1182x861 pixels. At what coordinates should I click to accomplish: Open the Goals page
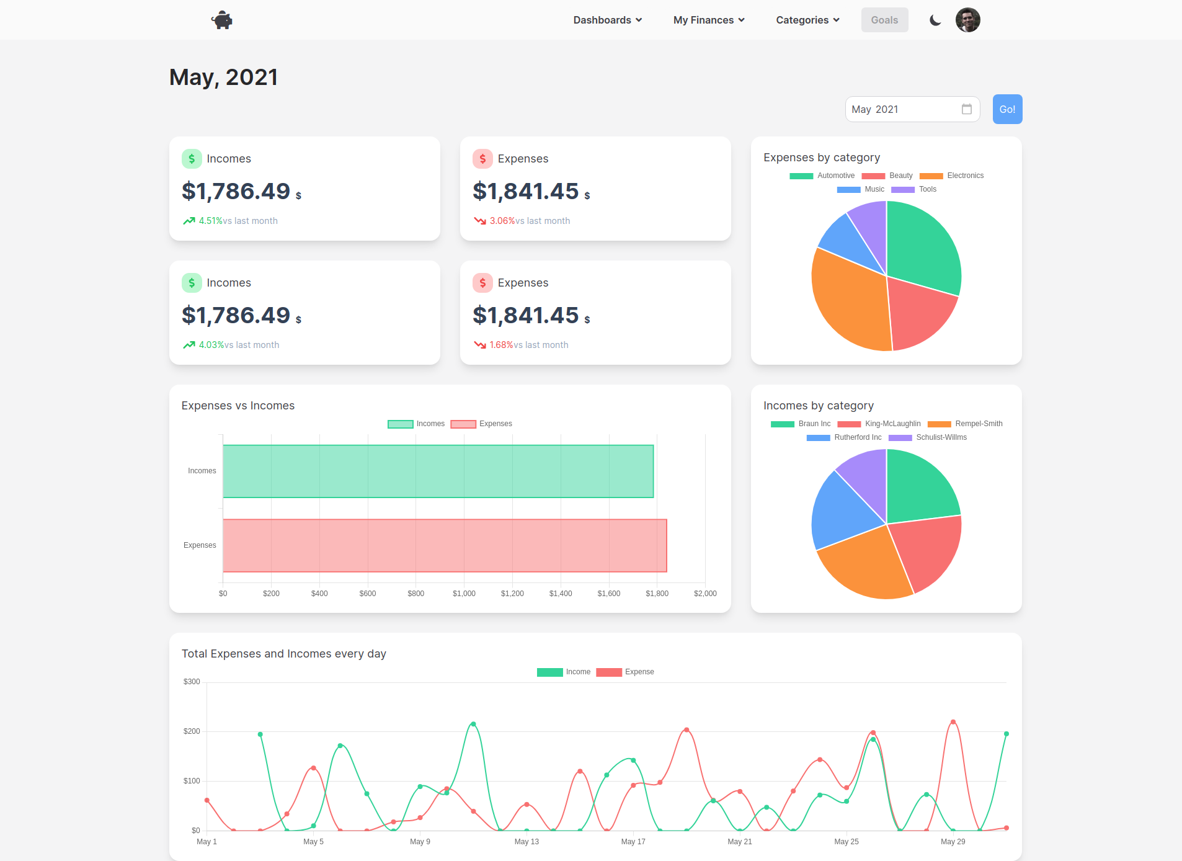point(884,20)
